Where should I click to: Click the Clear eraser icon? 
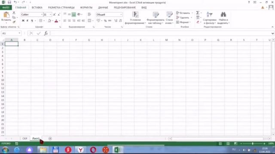pos(198,22)
